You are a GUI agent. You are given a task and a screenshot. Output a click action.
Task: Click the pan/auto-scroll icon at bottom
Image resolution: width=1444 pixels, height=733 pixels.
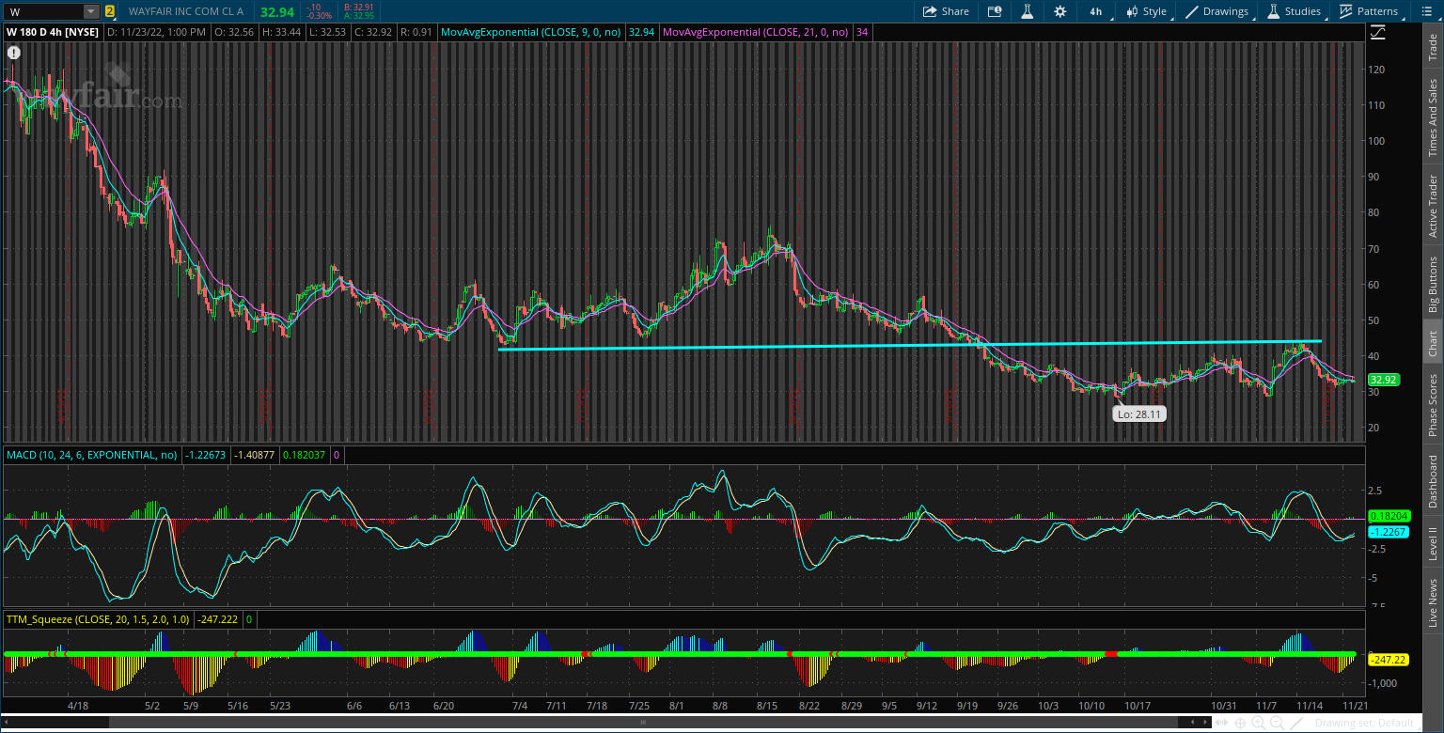click(1221, 723)
